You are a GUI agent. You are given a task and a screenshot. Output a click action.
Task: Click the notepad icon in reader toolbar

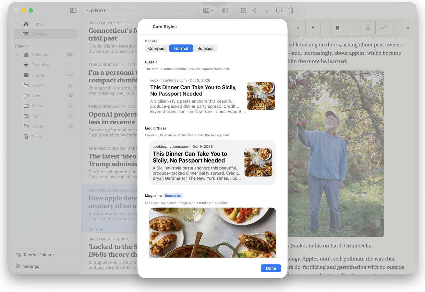pyautogui.click(x=368, y=28)
